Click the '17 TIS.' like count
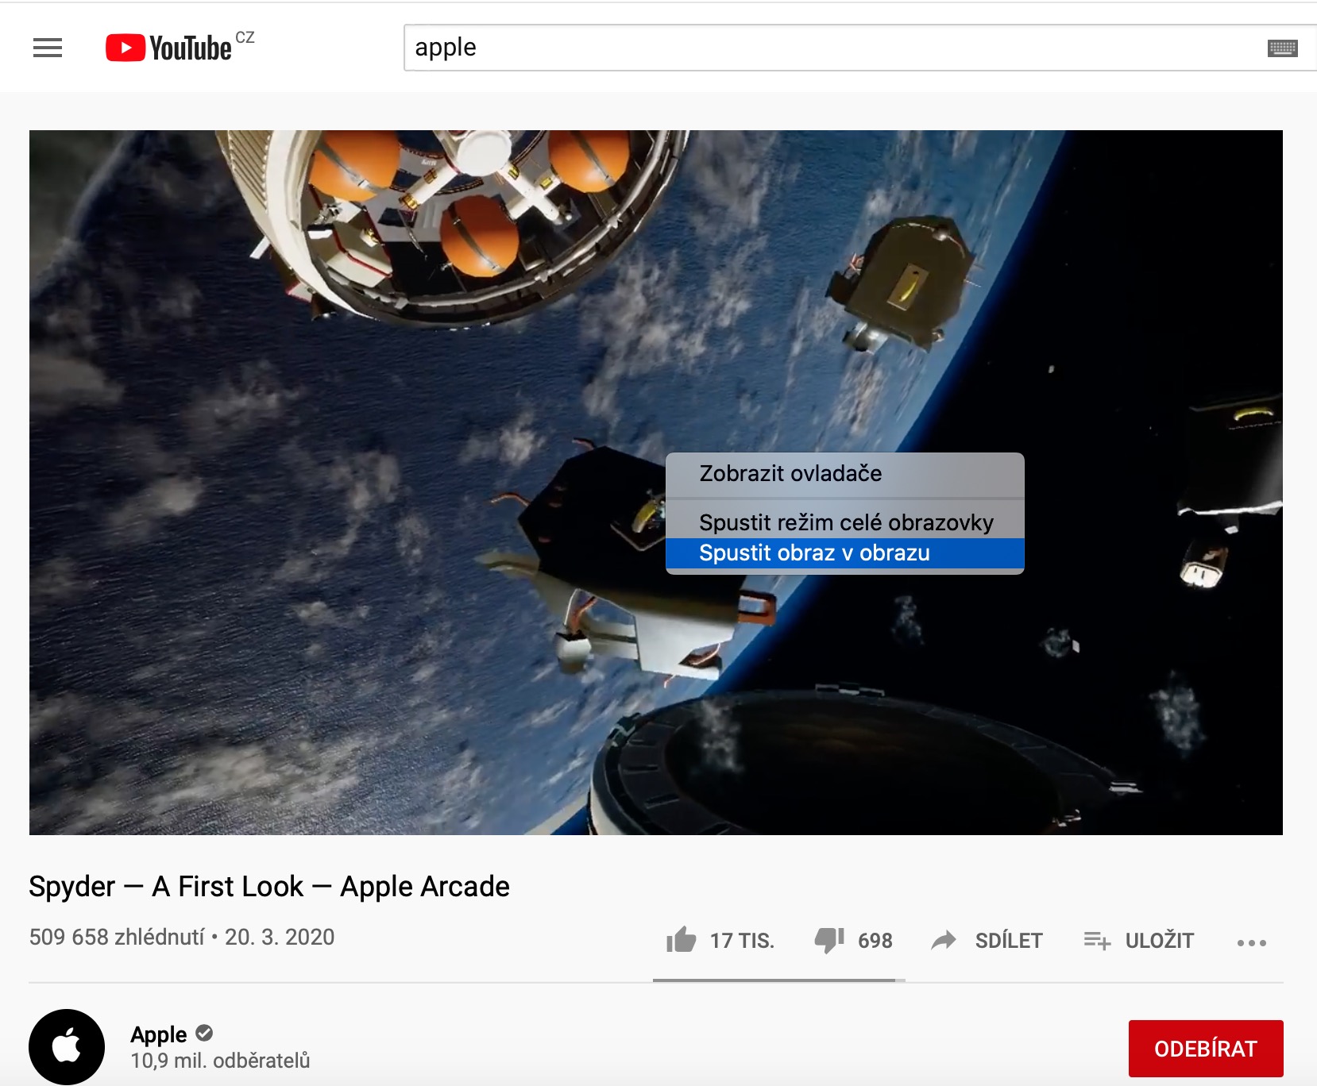The width and height of the screenshot is (1317, 1086). [x=742, y=941]
